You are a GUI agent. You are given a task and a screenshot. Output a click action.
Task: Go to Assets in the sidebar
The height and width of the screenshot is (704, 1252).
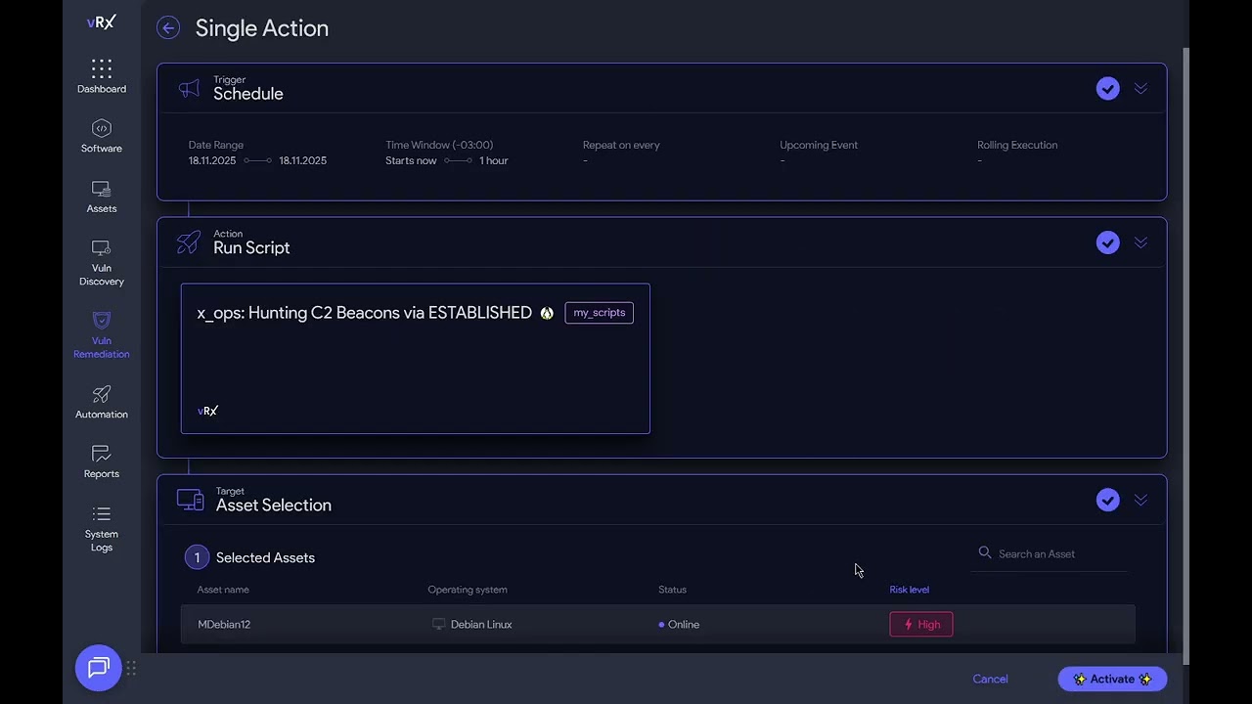(102, 197)
